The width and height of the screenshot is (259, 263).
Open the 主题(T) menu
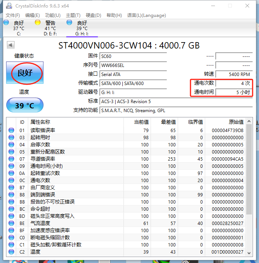[x=73, y=15]
